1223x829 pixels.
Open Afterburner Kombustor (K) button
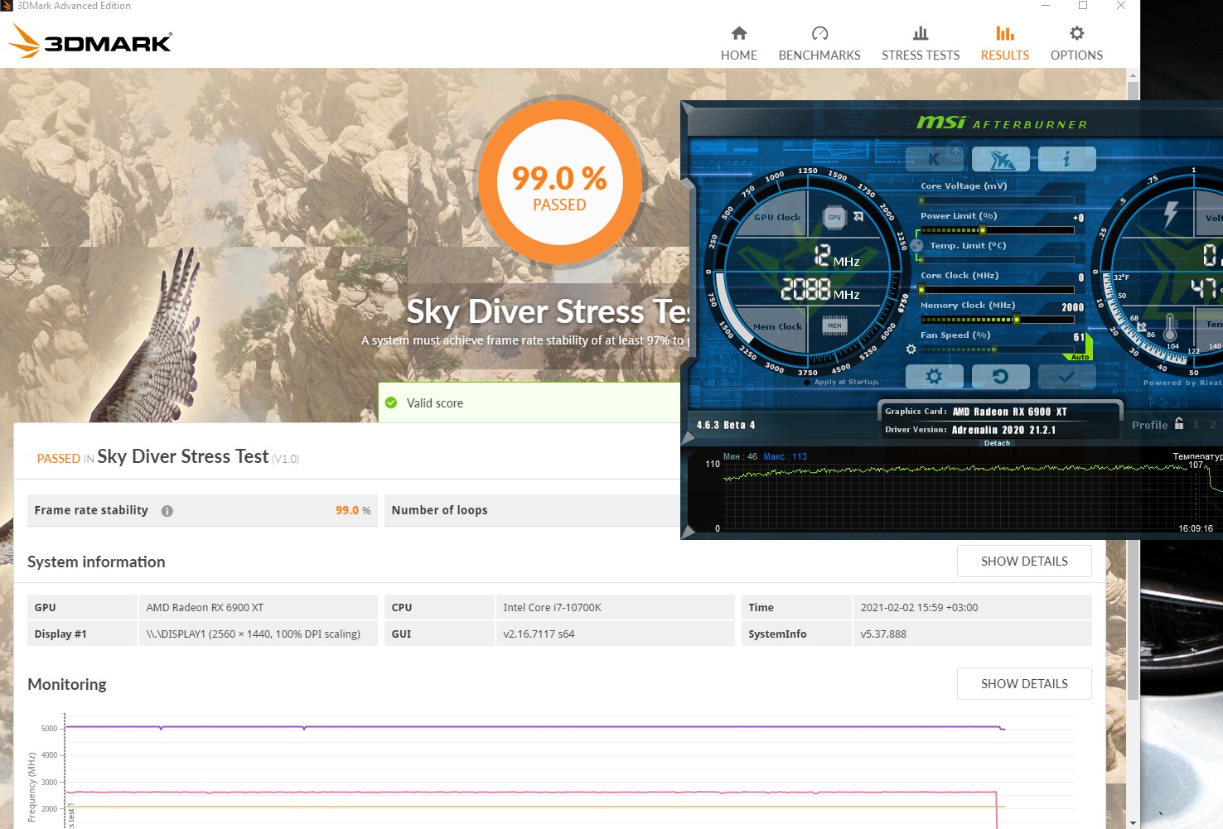(935, 159)
